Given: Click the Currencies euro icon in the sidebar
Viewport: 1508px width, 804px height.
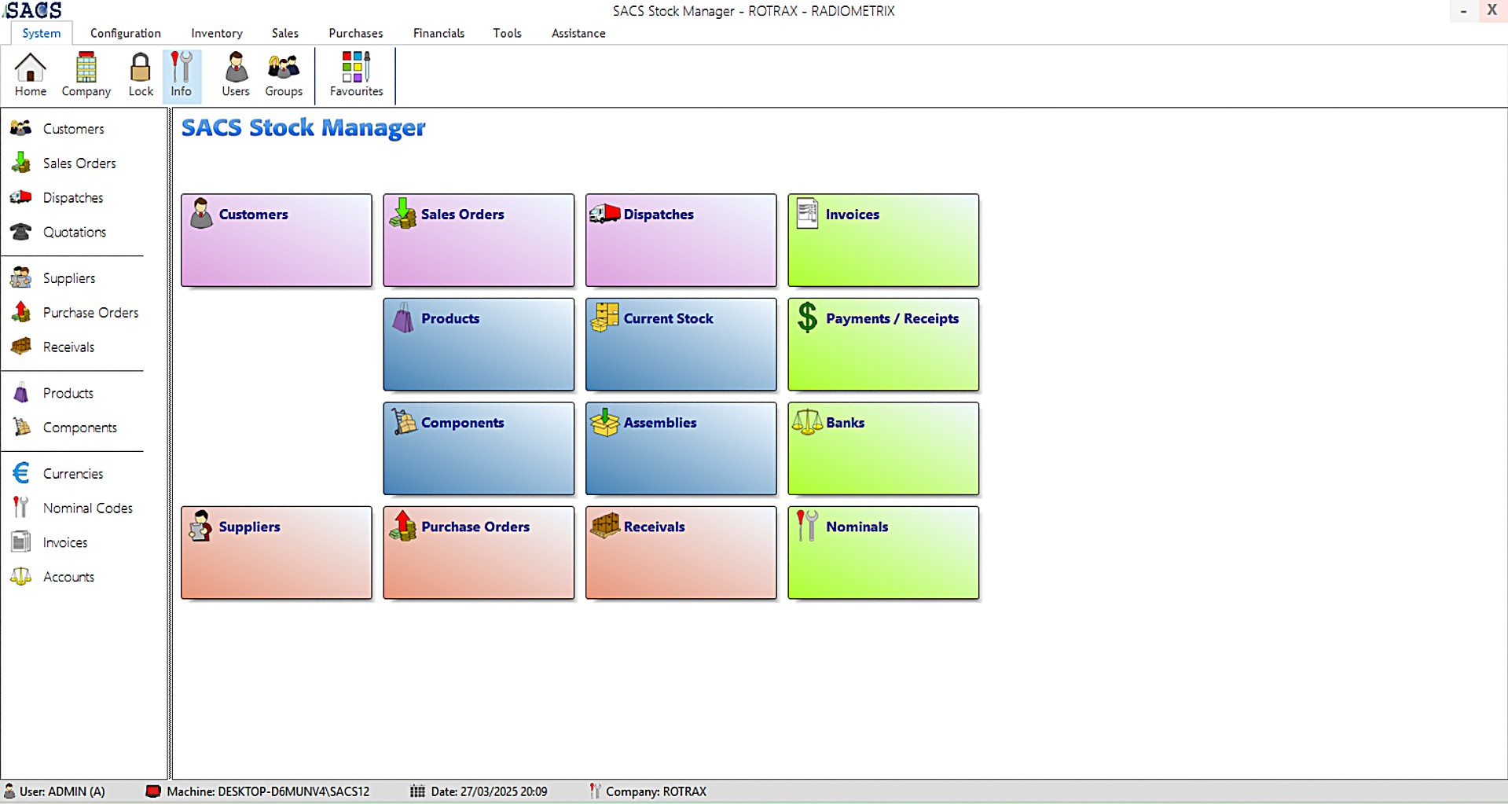Looking at the screenshot, I should pyautogui.click(x=20, y=473).
